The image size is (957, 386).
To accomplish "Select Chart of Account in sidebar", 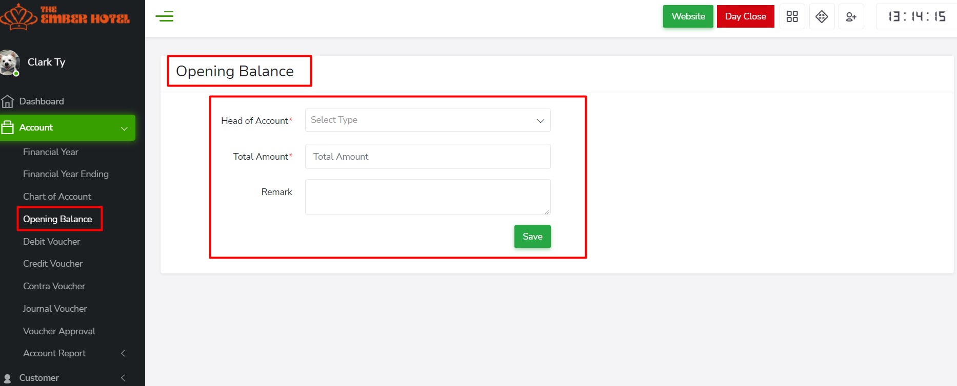I will [57, 197].
